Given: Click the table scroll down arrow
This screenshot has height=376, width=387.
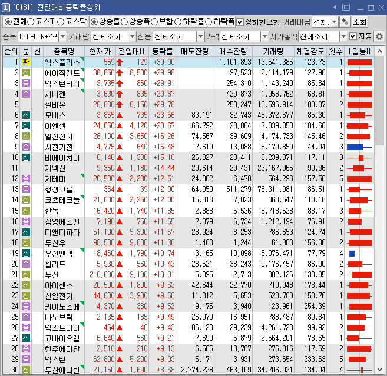Looking at the screenshot, I should pyautogui.click(x=379, y=370).
